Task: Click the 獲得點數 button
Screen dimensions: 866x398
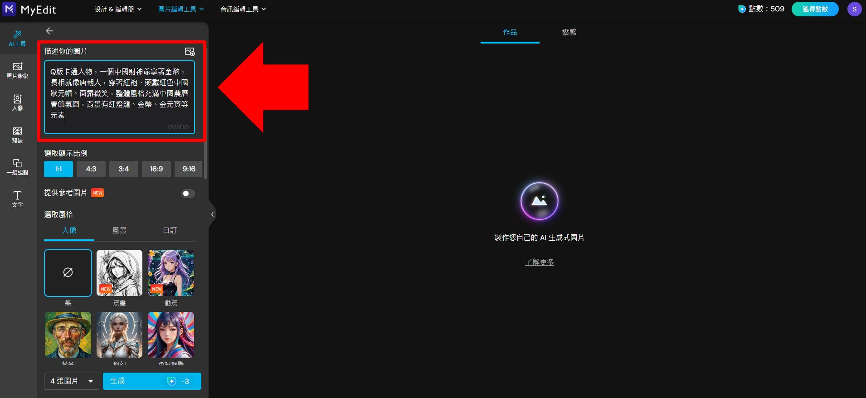Action: pyautogui.click(x=815, y=9)
